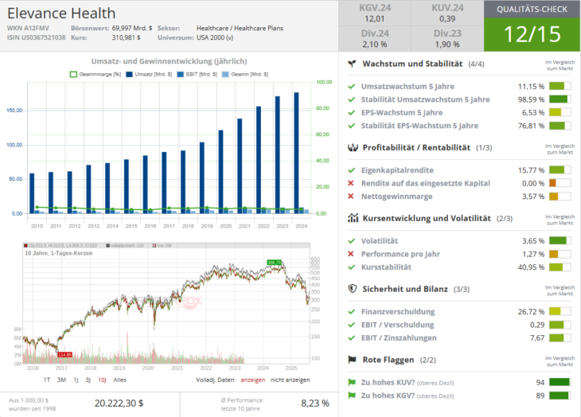Image resolution: width=581 pixels, height=417 pixels.
Task: Click the market comparison bar for Umsatzwachstum 5 Jahre
Action: (x=560, y=87)
